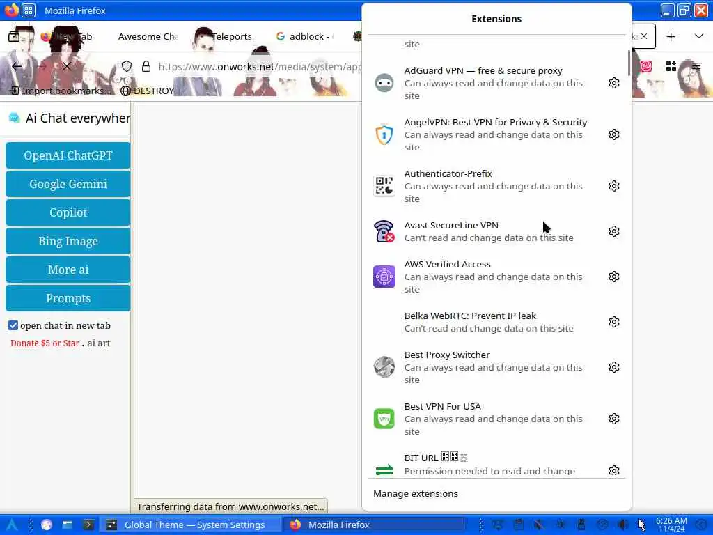Click the Best Proxy Switcher globe icon
Image resolution: width=713 pixels, height=535 pixels.
[x=384, y=367]
